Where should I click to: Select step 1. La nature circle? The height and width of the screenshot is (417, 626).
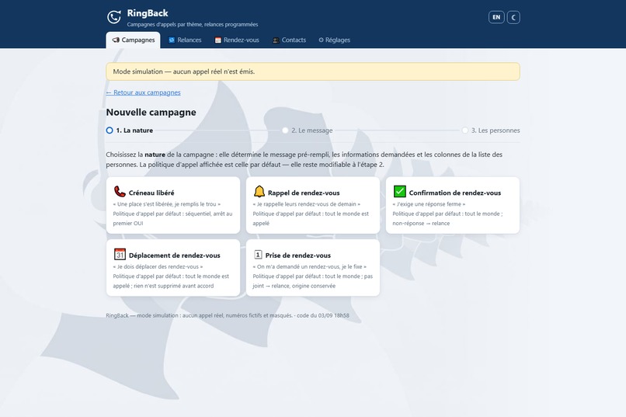[110, 130]
